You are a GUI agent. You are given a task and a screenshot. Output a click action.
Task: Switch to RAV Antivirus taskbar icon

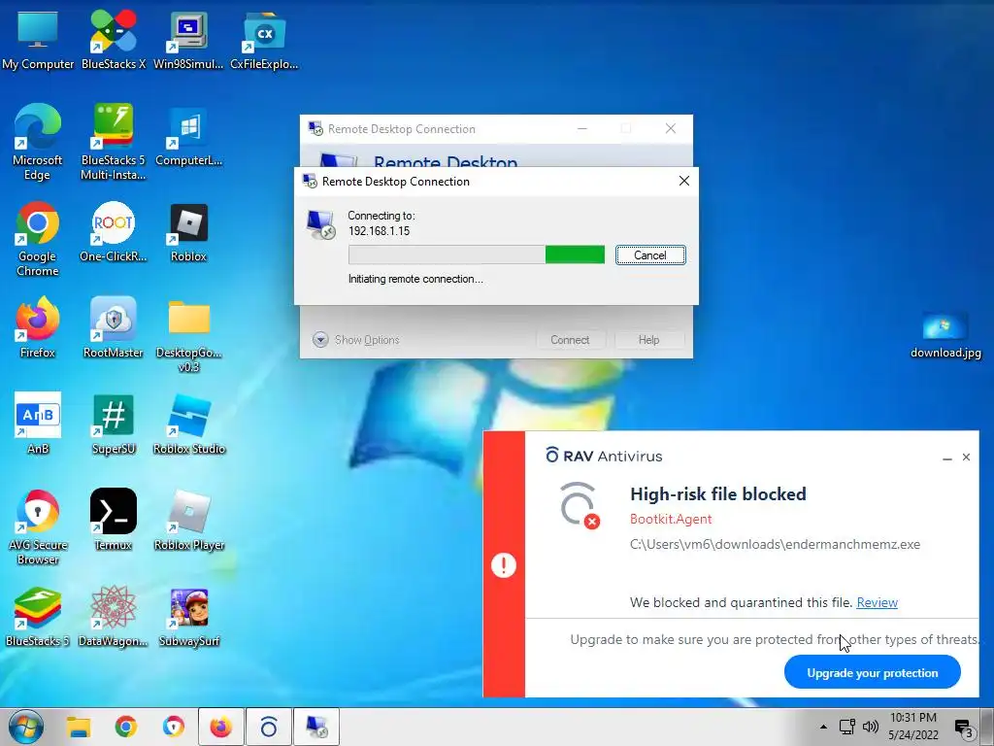point(268,727)
